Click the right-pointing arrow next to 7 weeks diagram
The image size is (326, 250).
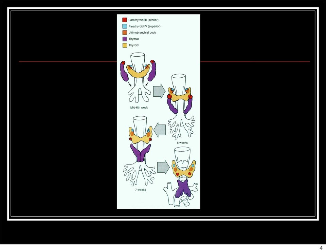[164, 167]
